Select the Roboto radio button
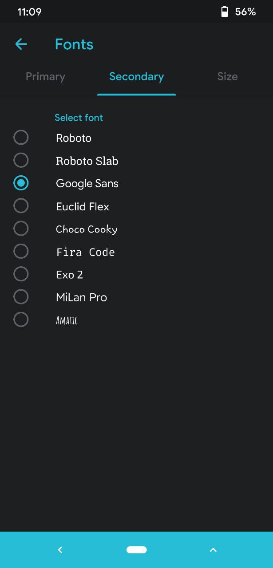Viewport: 273px width, 568px height. (21, 138)
